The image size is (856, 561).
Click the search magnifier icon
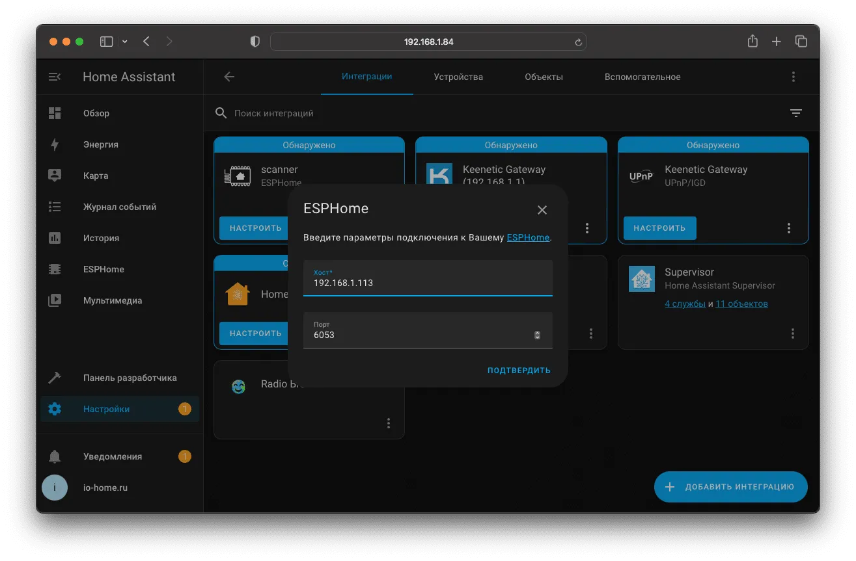pyautogui.click(x=221, y=113)
